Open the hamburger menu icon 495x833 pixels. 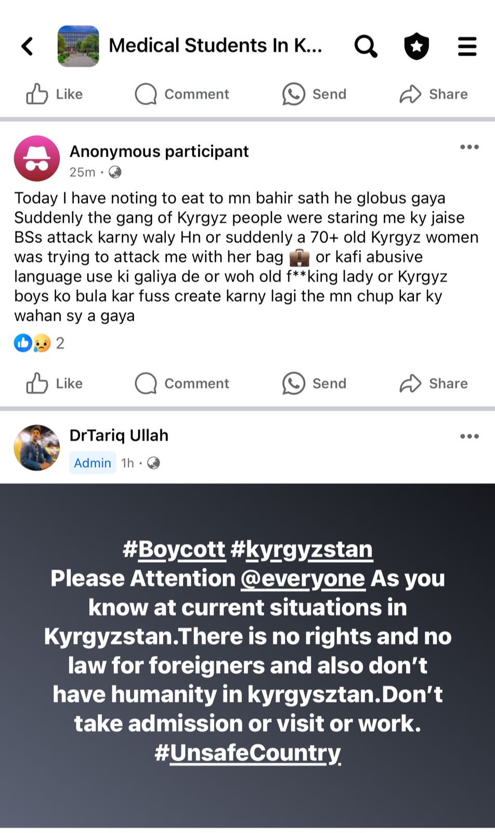467,46
